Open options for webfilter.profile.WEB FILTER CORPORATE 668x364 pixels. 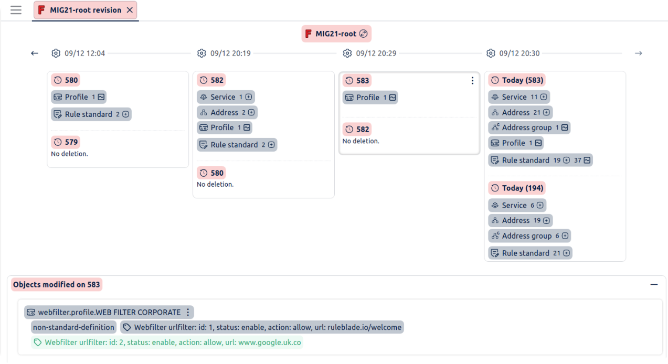point(188,312)
